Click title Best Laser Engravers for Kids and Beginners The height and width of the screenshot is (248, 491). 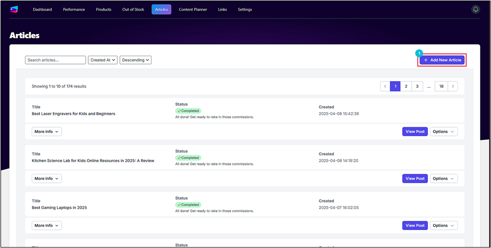pyautogui.click(x=74, y=114)
